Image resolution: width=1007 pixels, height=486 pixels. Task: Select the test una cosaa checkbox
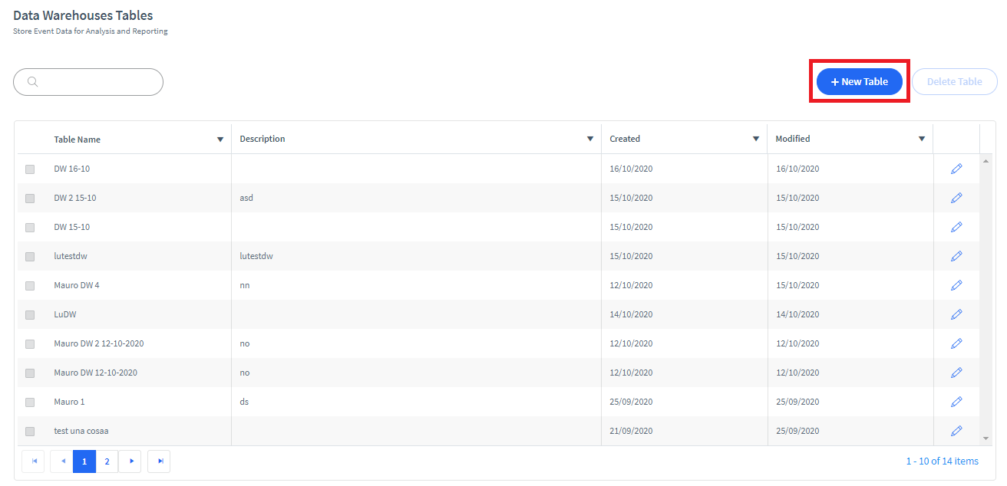point(30,432)
